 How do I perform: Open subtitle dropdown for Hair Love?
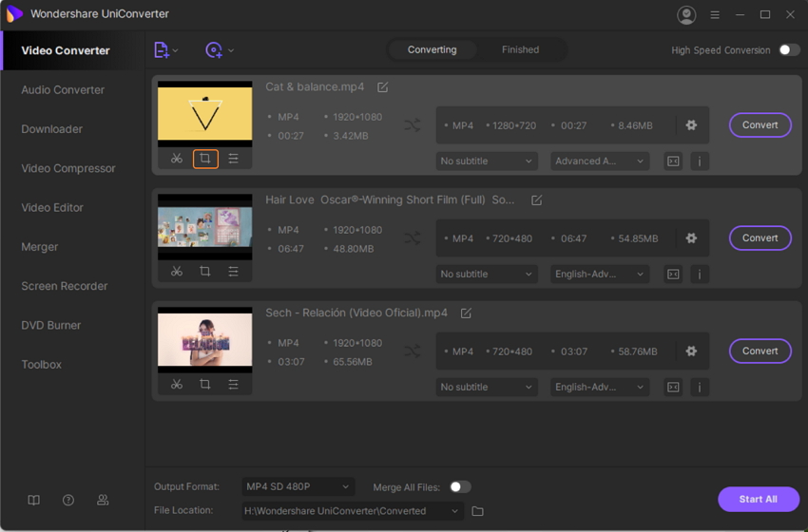coord(487,274)
